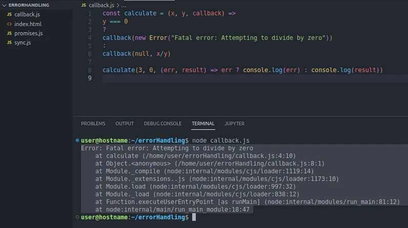Viewport: 408px width, 228px height.
Task: Select the TERMINAL panel tab
Action: (x=203, y=123)
